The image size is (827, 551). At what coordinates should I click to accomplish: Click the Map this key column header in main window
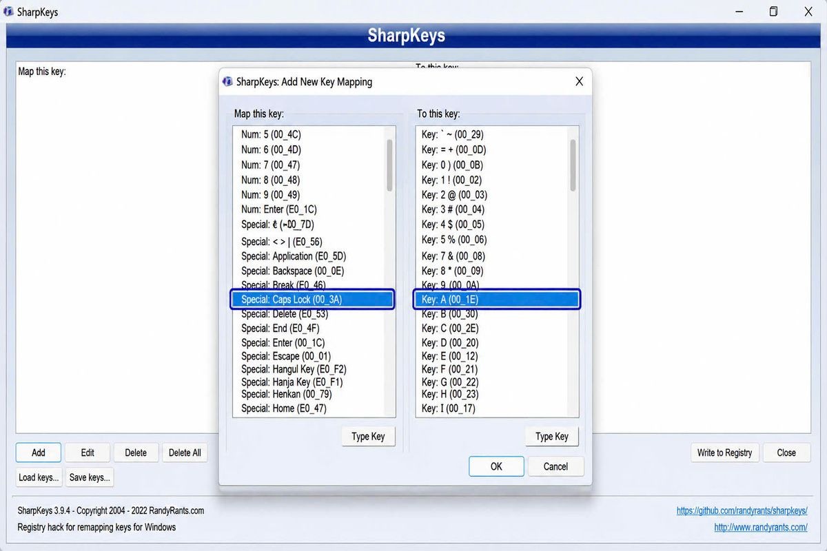(42, 71)
